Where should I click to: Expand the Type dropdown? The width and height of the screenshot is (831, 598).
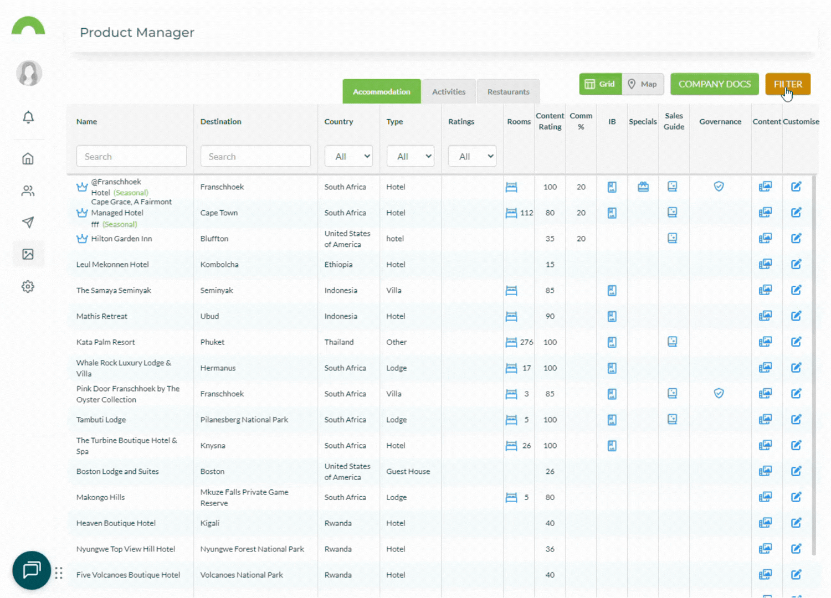click(410, 156)
